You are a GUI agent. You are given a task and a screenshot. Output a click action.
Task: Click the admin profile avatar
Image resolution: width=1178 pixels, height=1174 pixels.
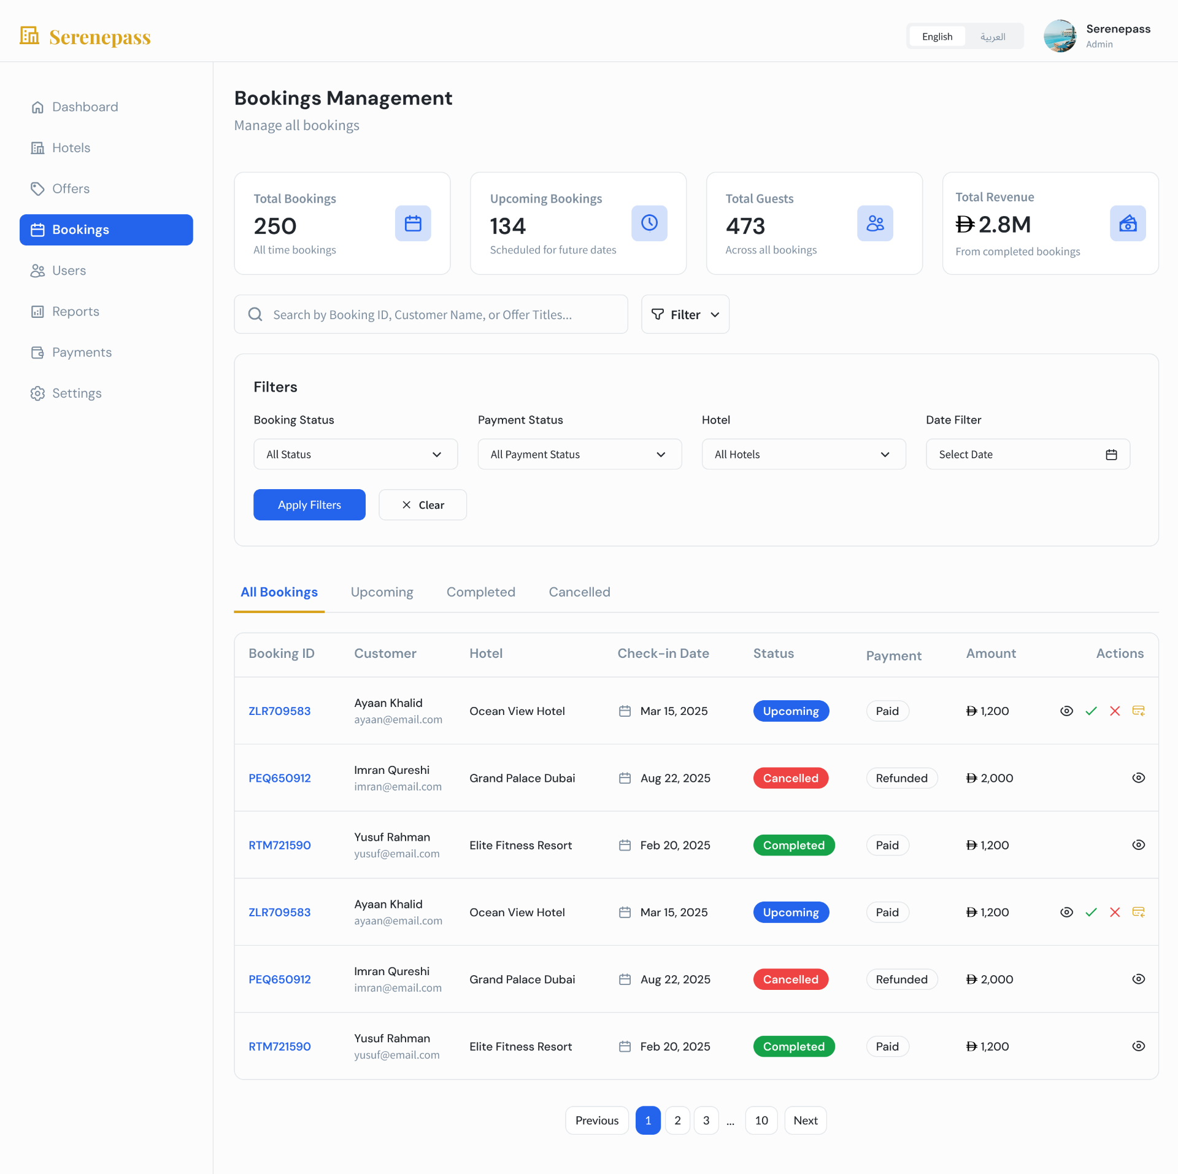[x=1060, y=36]
